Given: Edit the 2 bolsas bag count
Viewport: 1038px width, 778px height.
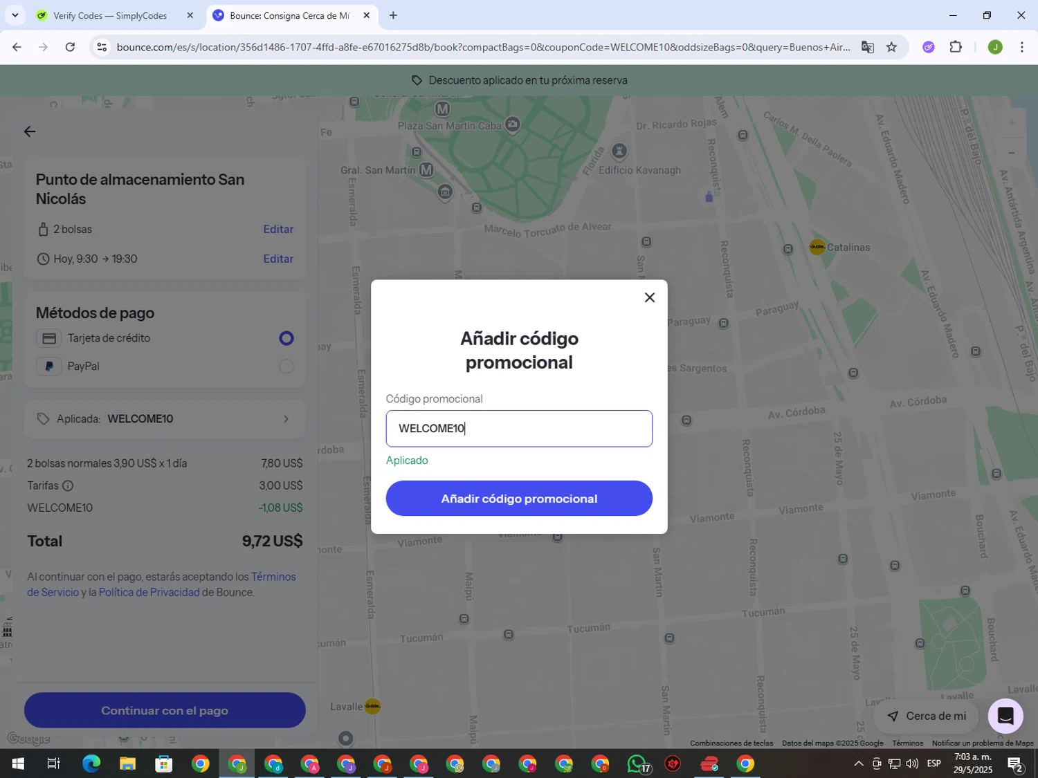Looking at the screenshot, I should pos(278,229).
